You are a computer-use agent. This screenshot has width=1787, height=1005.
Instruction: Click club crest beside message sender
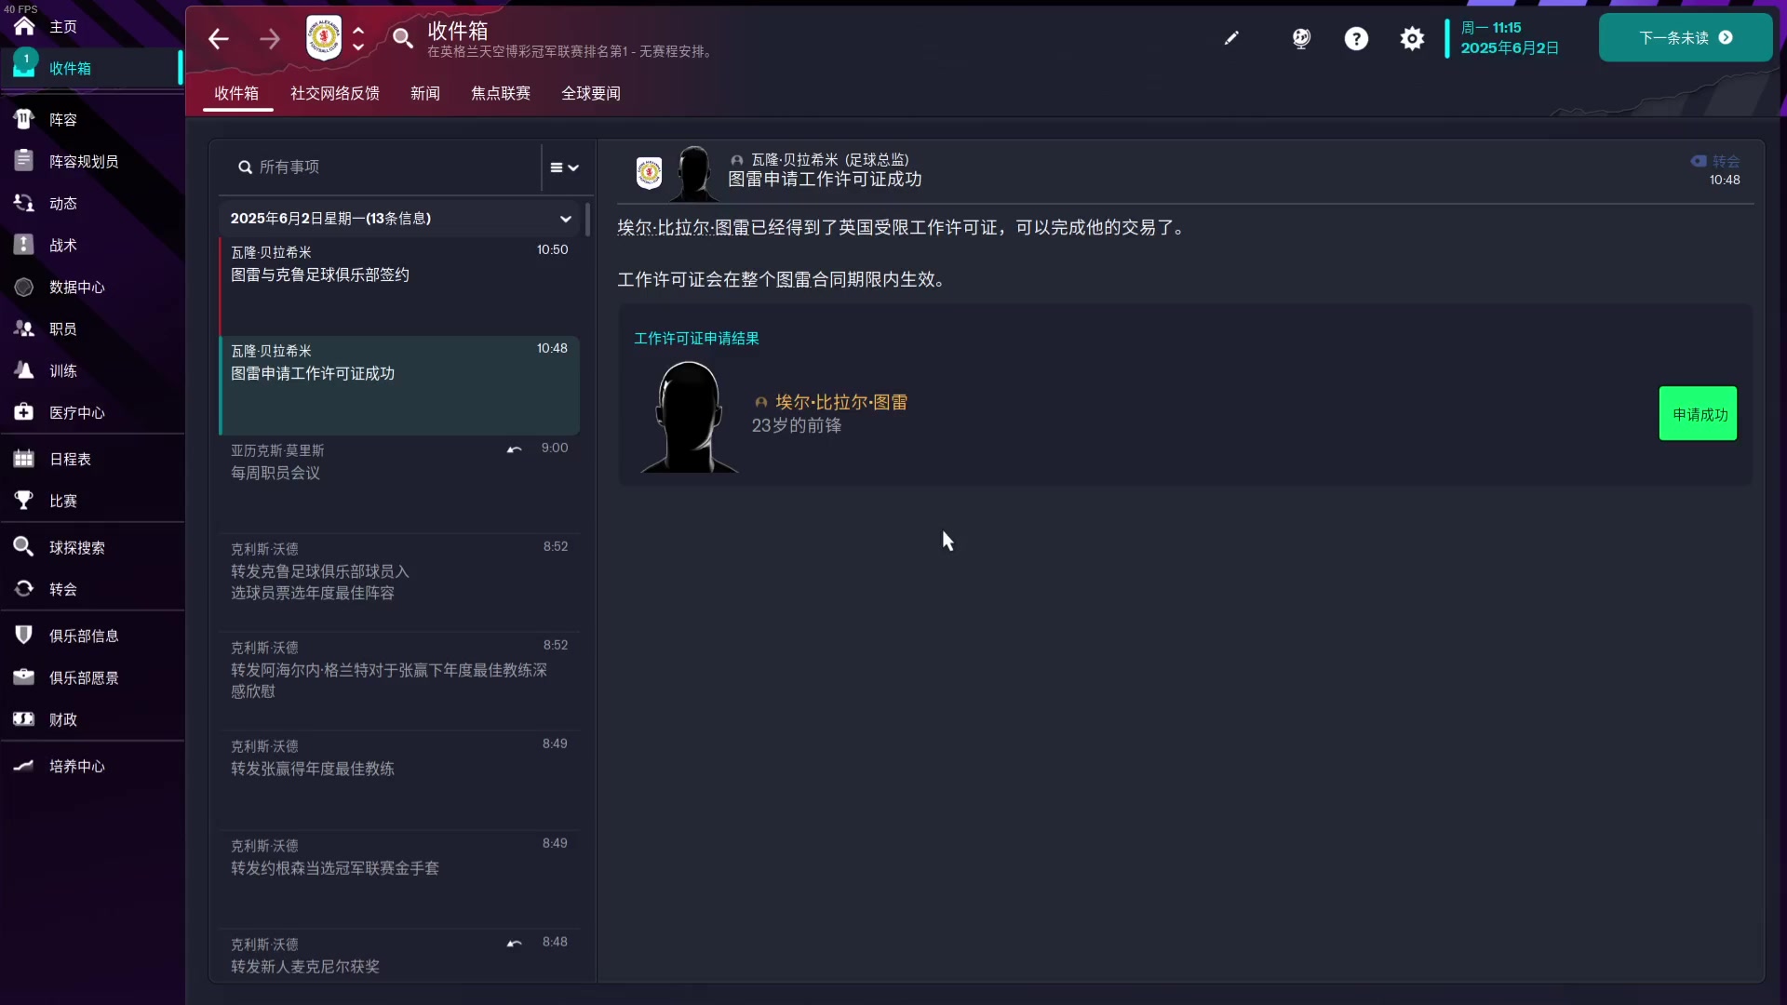point(649,173)
